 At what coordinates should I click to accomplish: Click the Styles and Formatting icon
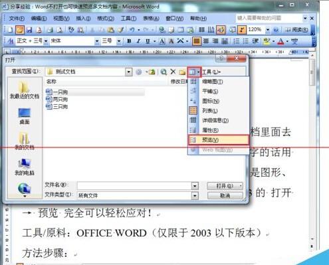pyautogui.click(x=11, y=41)
